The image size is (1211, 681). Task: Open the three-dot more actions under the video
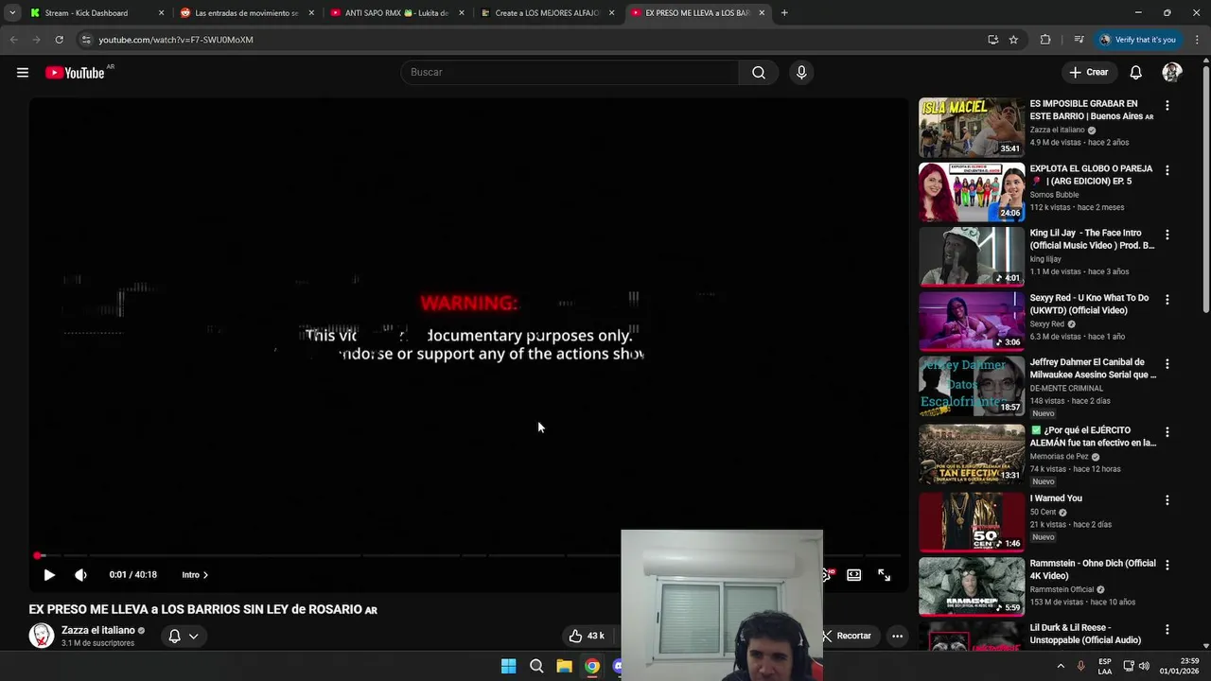point(898,636)
